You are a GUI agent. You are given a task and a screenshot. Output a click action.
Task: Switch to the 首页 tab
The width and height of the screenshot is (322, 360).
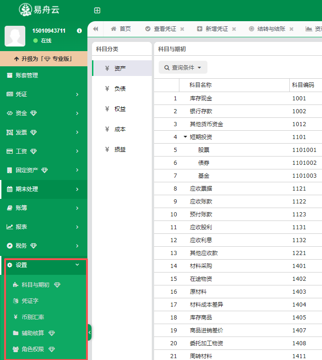tap(121, 29)
